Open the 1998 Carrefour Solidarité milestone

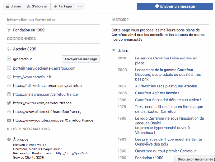coord(168,100)
